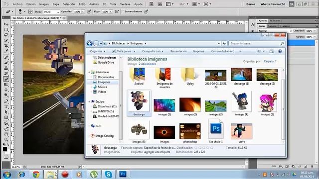Screen dimensions: 319x179
Task: Open the Carpeta arrange-by dropdown
Action: [x=270, y=61]
